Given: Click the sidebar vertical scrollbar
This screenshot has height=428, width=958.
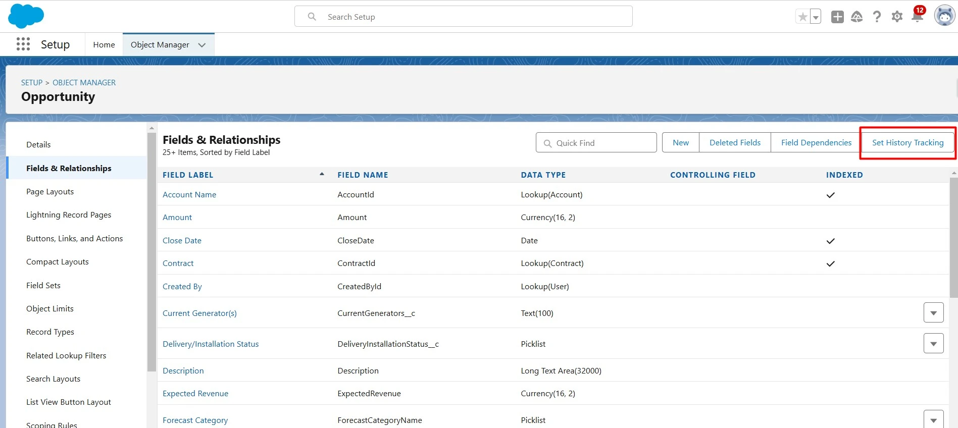Looking at the screenshot, I should coord(152,252).
